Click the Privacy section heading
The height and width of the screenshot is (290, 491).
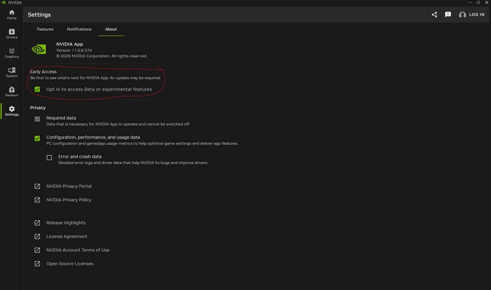[38, 108]
